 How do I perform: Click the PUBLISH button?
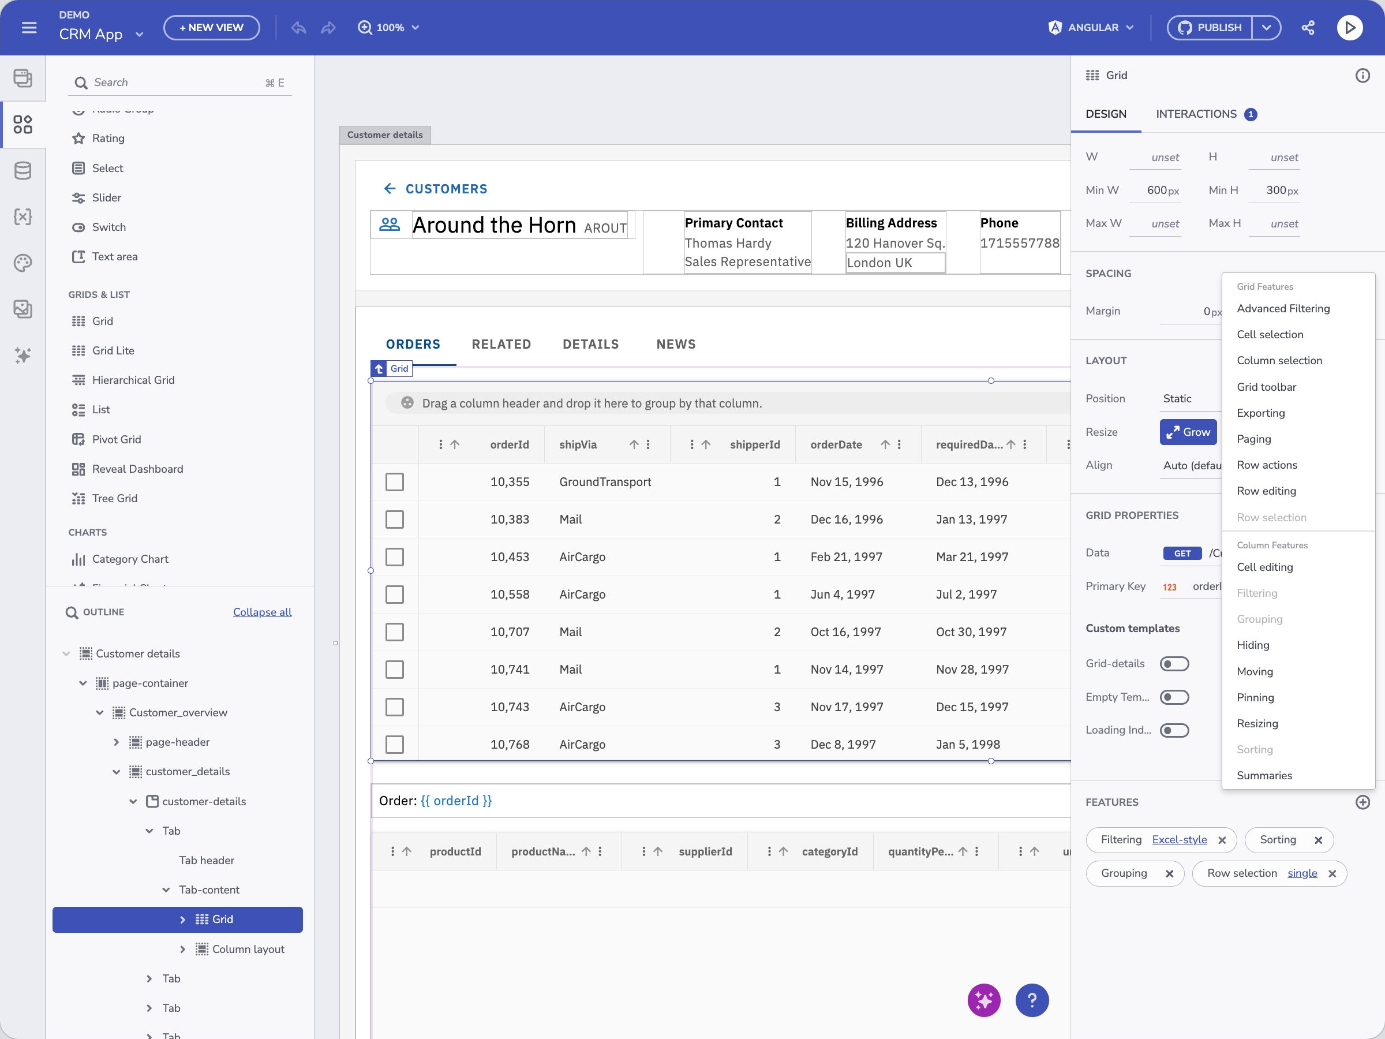(1210, 28)
